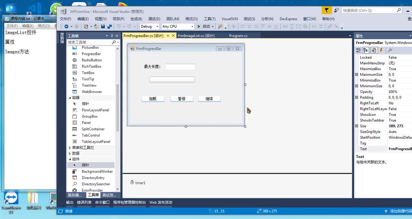Select PictureBox in the toolbox
The width and height of the screenshot is (412, 219).
(90, 48)
